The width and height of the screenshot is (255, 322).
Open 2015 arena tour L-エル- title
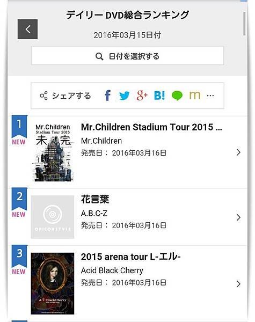click(130, 257)
